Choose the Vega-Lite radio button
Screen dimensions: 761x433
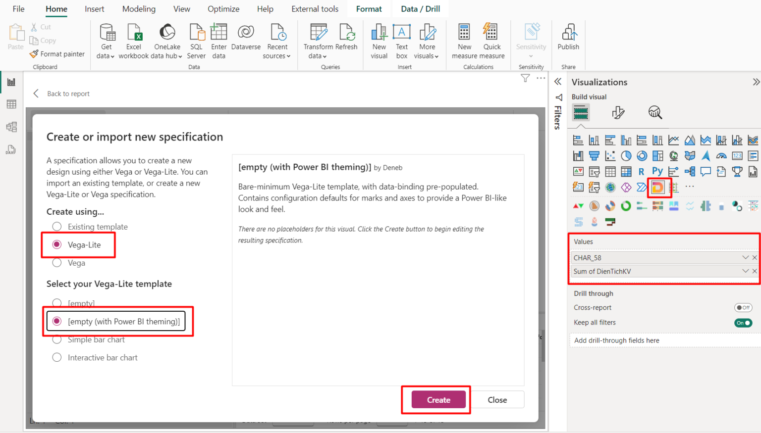(x=56, y=244)
